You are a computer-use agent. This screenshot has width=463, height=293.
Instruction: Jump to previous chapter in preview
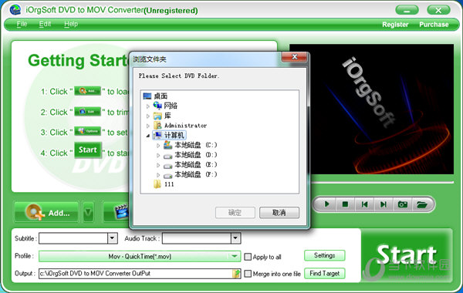pos(364,204)
